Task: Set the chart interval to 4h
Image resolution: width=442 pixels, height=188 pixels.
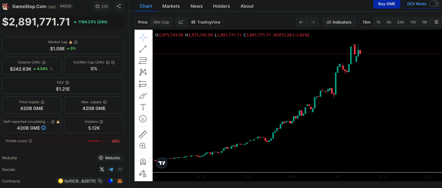Action: point(389,22)
